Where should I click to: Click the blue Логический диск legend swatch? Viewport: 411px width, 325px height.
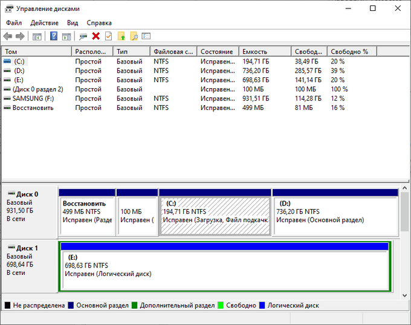tap(262, 305)
